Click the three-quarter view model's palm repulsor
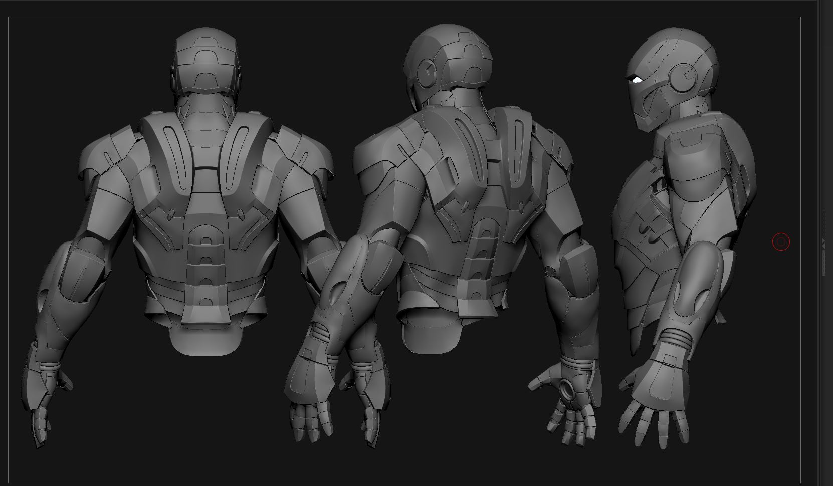The width and height of the screenshot is (833, 486). (568, 389)
